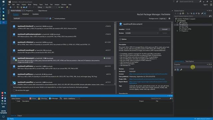Image resolution: width=213 pixels, height=120 pixels.
Task: Open the Version dropdown for sautinsoft.document
Action: tap(142, 33)
